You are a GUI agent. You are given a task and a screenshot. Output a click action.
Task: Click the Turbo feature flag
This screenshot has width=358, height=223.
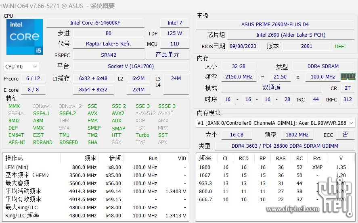[x=142, y=135]
